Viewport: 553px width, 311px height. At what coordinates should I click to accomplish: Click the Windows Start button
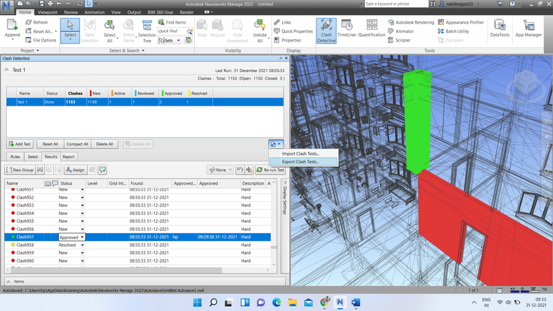pos(198,303)
